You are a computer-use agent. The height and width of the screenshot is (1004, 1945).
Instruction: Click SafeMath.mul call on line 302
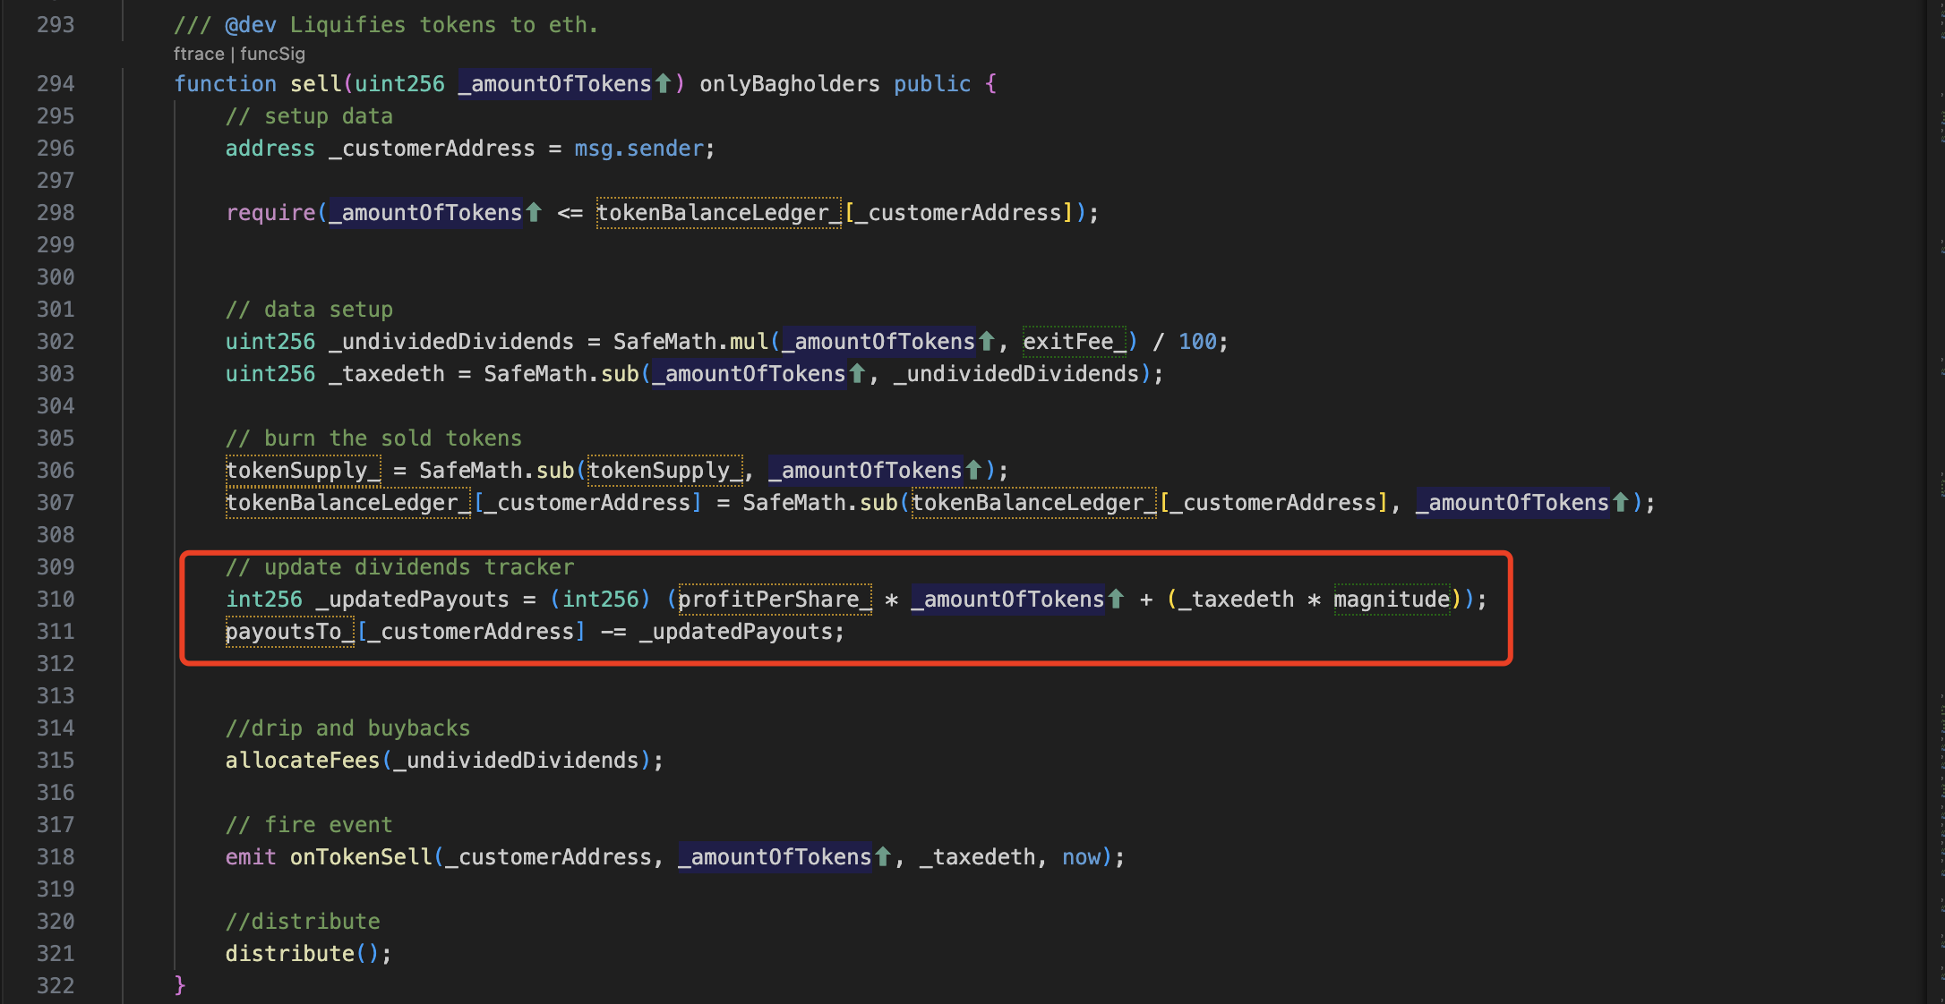(x=691, y=342)
